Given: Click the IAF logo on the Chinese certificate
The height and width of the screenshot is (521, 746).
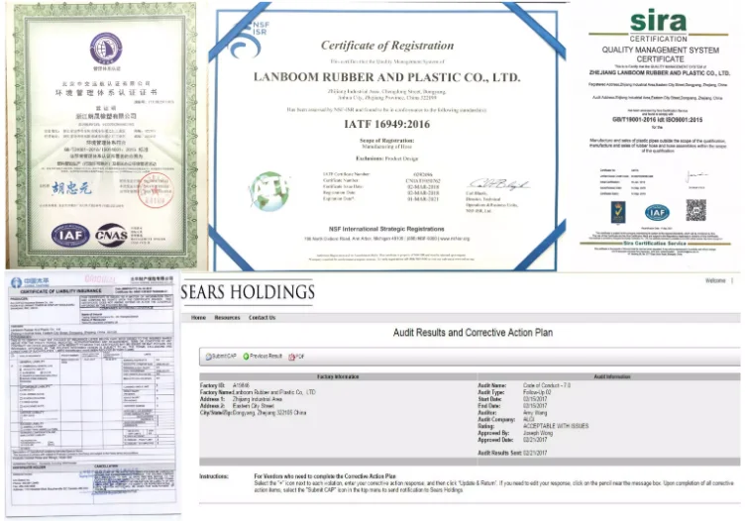Looking at the screenshot, I should pyautogui.click(x=70, y=235).
